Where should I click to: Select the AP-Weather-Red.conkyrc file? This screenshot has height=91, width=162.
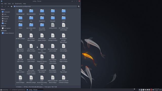(x=20, y=46)
